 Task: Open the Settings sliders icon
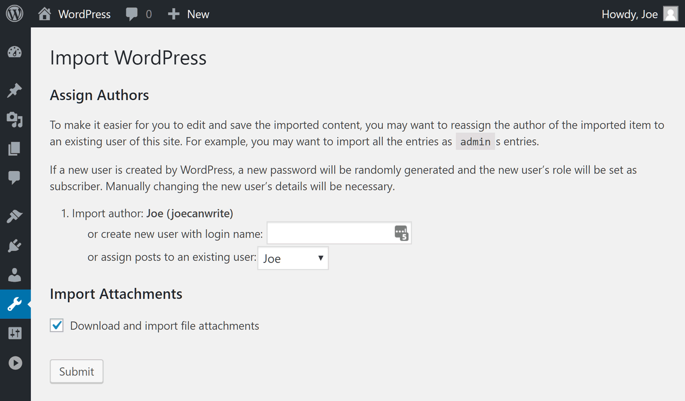(x=15, y=333)
